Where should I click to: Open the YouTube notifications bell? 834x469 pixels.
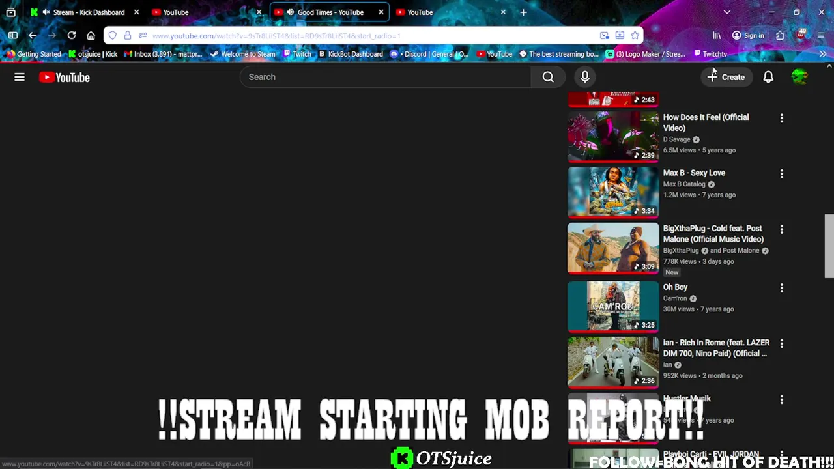pyautogui.click(x=768, y=77)
